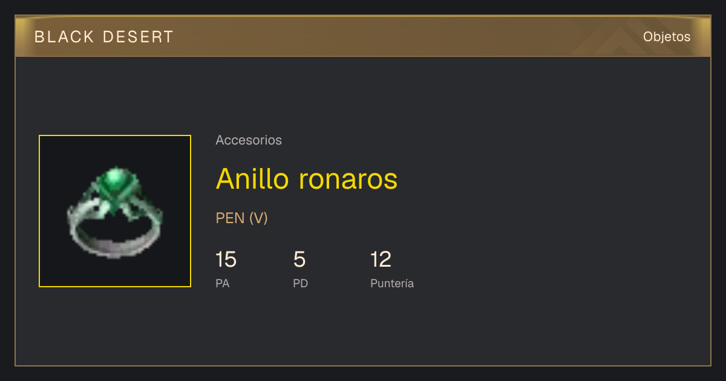Image resolution: width=726 pixels, height=381 pixels.
Task: Open the Objetos link in the header
Action: [x=667, y=36]
